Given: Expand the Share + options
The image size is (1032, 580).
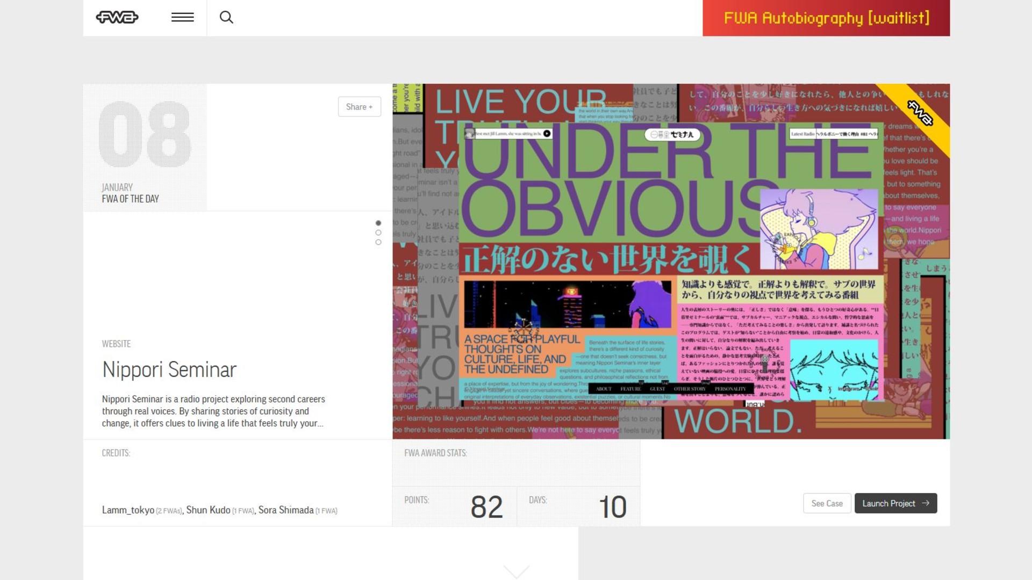Looking at the screenshot, I should [x=359, y=107].
